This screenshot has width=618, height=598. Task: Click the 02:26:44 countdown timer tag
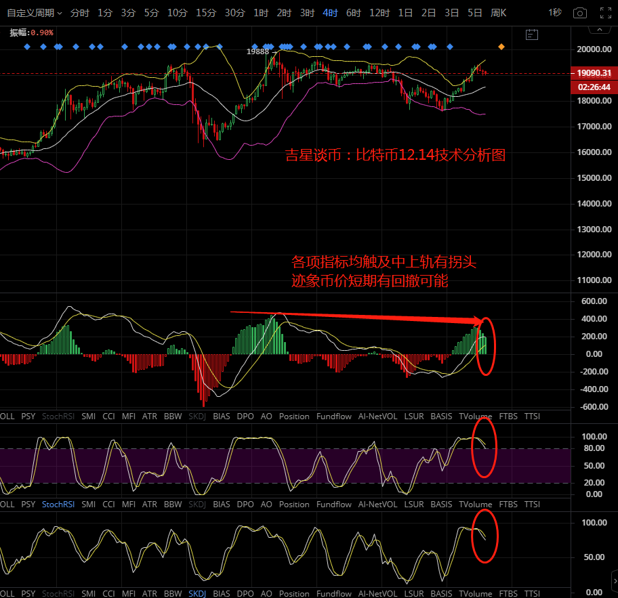pos(594,87)
